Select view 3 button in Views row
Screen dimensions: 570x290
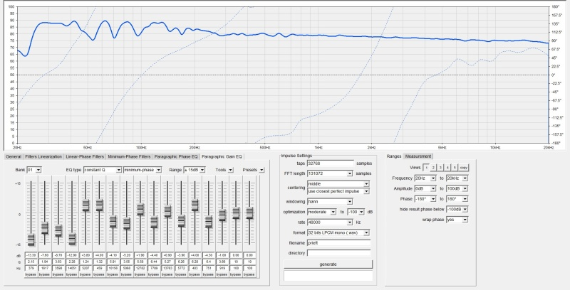point(441,166)
